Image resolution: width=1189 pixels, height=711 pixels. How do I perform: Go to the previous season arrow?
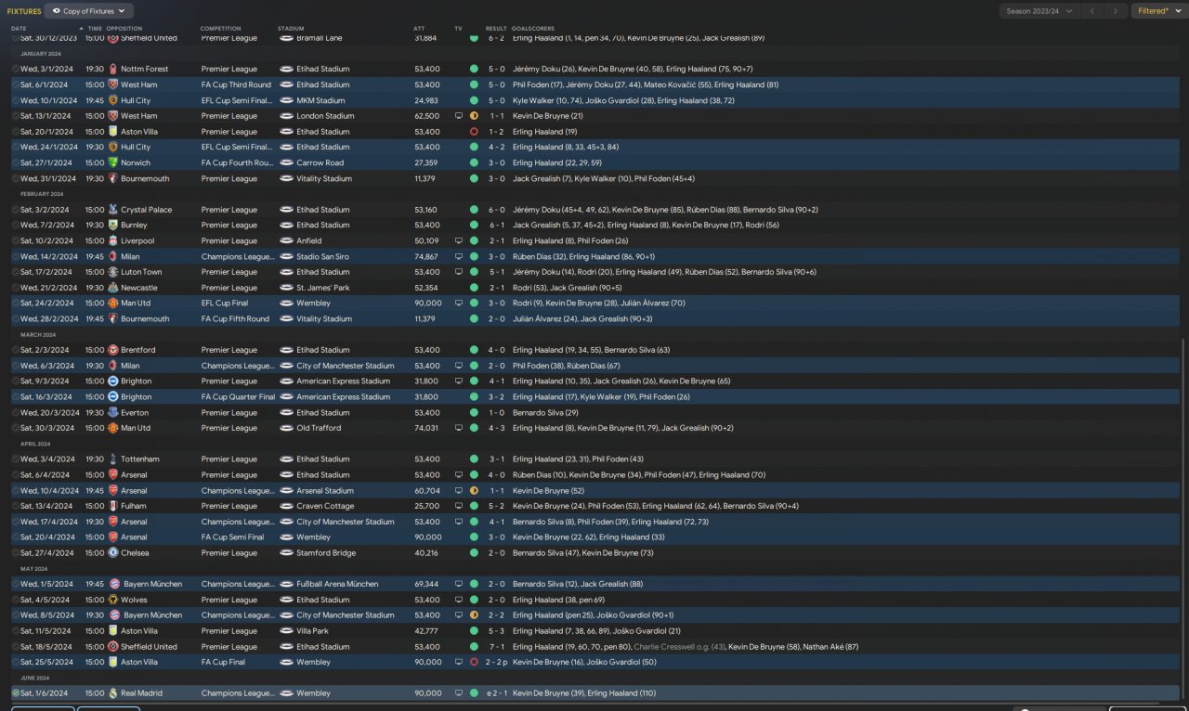[x=1094, y=11]
